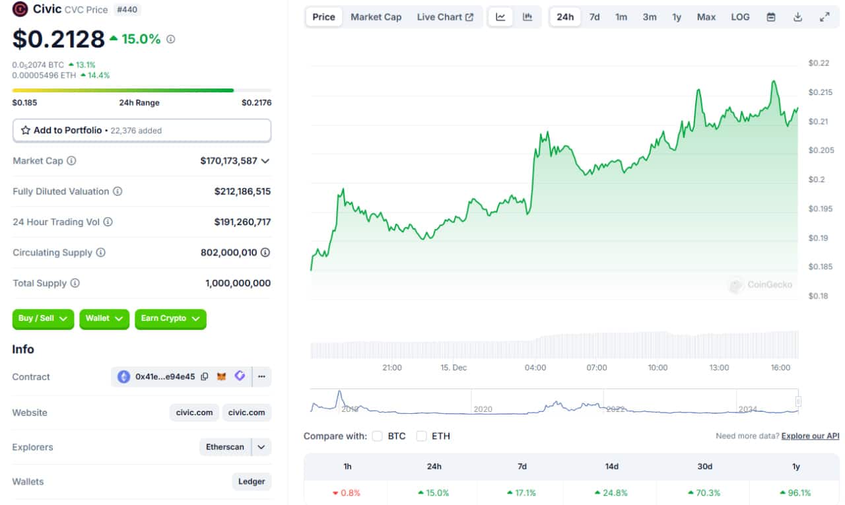The height and width of the screenshot is (505, 845).
Task: Copy the contract address with the copy icon
Action: [205, 377]
